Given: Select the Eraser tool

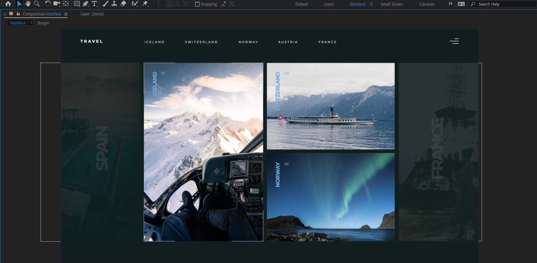Looking at the screenshot, I should pos(123,4).
